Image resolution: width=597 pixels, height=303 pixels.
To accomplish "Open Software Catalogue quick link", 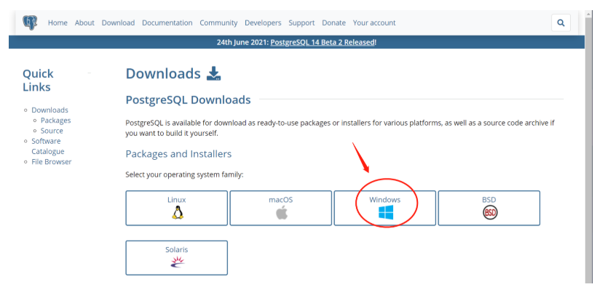I will [x=47, y=146].
